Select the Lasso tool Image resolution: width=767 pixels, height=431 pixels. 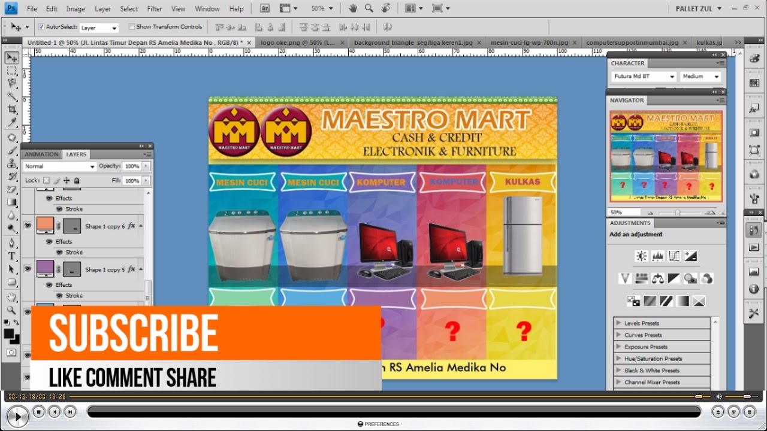point(11,83)
